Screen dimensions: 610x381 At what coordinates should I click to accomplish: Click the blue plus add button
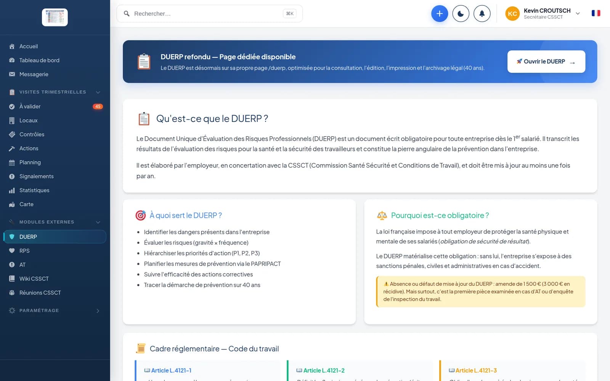click(440, 14)
